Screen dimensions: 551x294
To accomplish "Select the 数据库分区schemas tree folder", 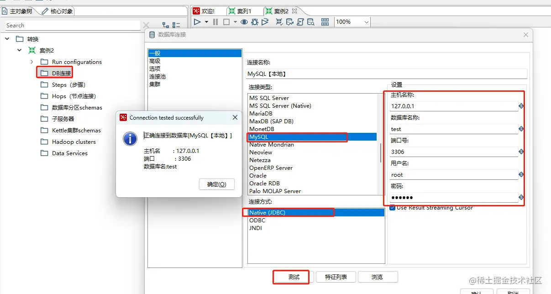I will tap(71, 107).
